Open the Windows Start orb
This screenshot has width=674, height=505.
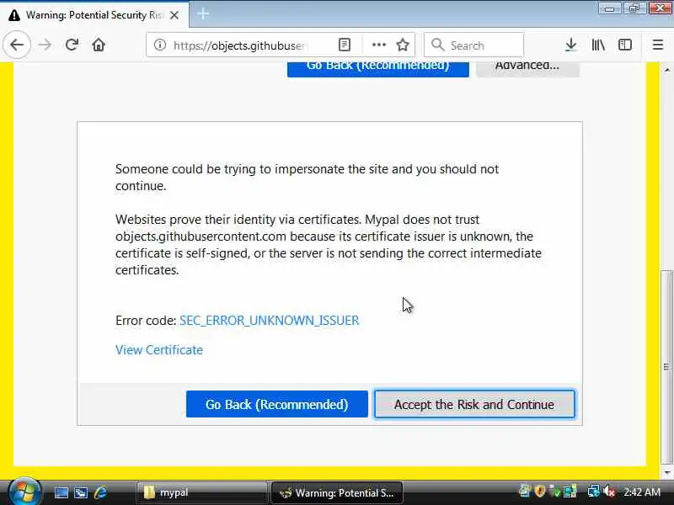[24, 492]
